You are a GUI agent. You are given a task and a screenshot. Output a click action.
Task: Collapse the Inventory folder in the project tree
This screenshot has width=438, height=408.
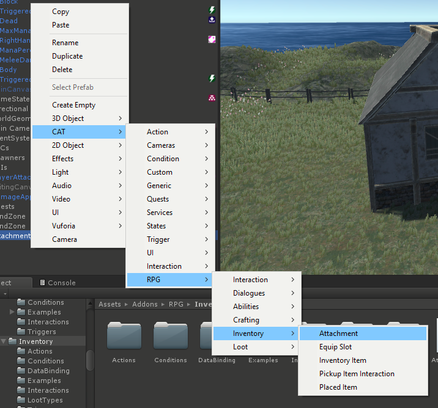tap(4, 341)
